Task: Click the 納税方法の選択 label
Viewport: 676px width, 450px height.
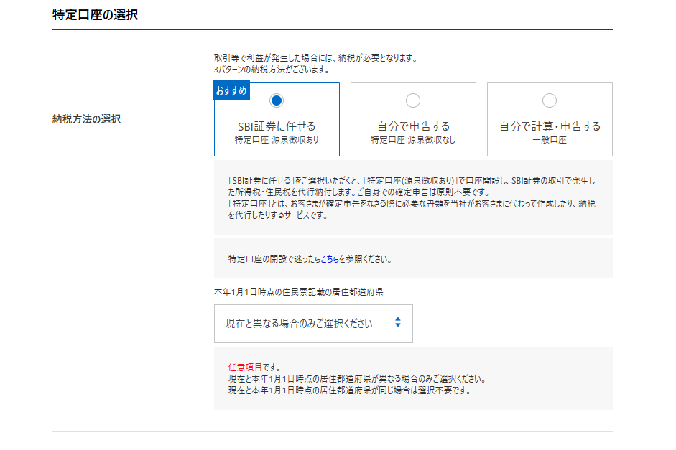Action: 86,119
